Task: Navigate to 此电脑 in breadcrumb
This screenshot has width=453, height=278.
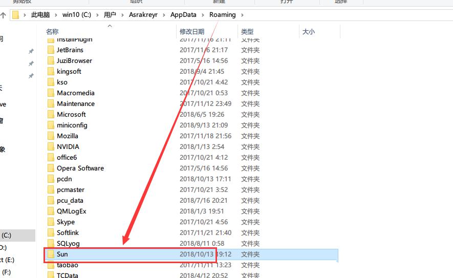Action: tap(40, 15)
